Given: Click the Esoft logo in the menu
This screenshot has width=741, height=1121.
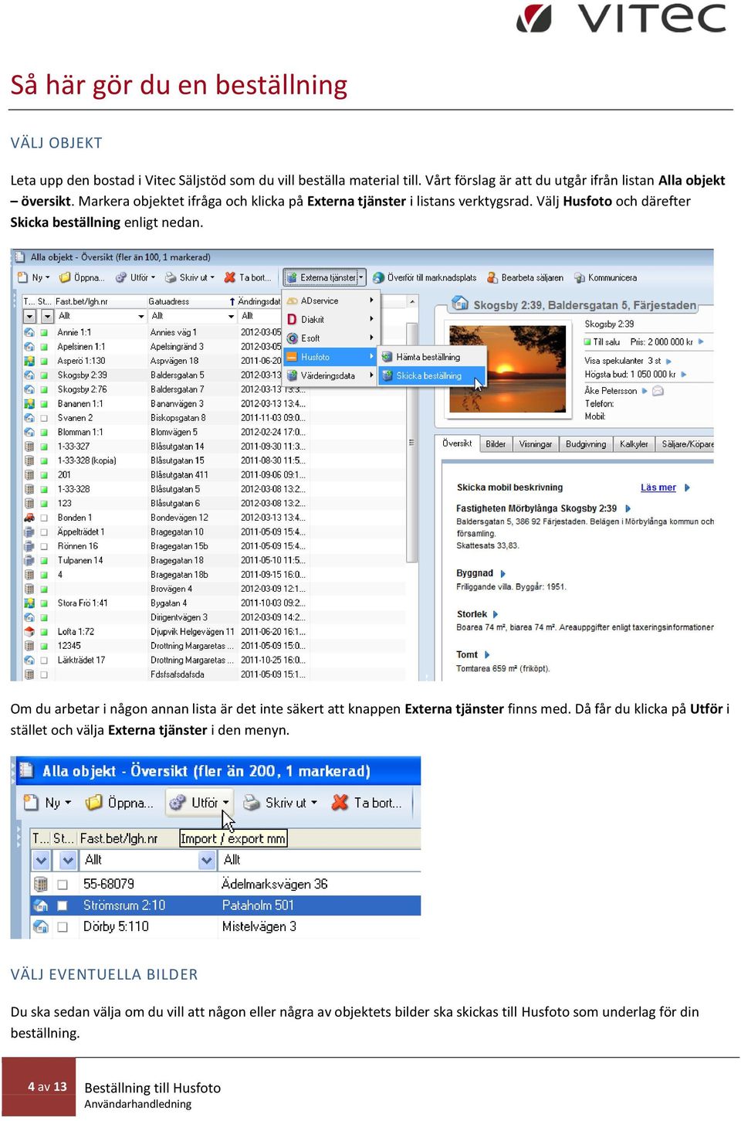Looking at the screenshot, I should point(292,338).
